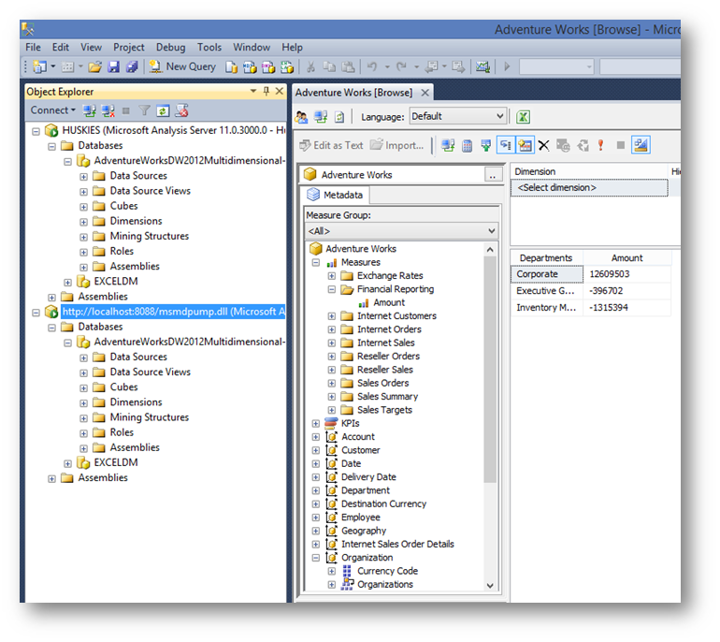Select the localhost msmdpump.dll server node
Viewport: 720px width, 642px height.
point(173,312)
